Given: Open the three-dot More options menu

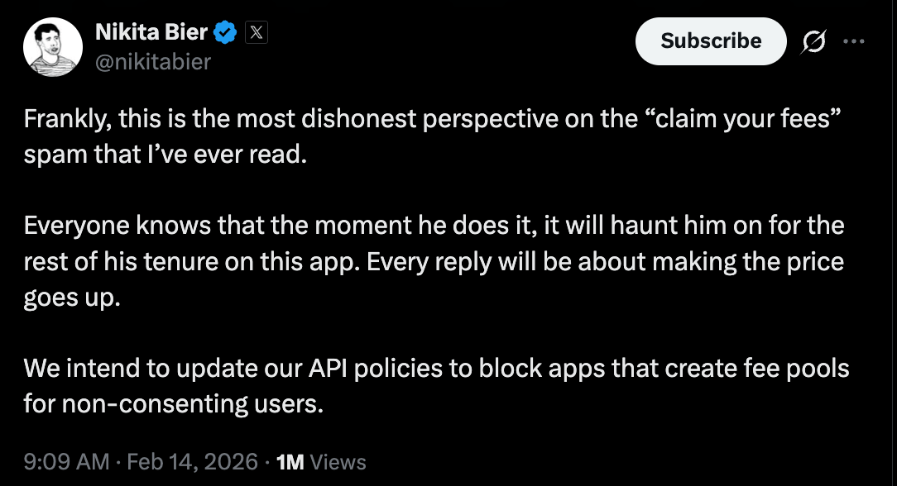Looking at the screenshot, I should click(853, 41).
